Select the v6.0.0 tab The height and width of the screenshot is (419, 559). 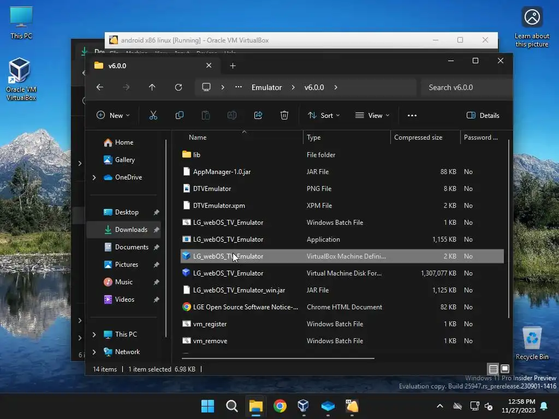(x=153, y=65)
